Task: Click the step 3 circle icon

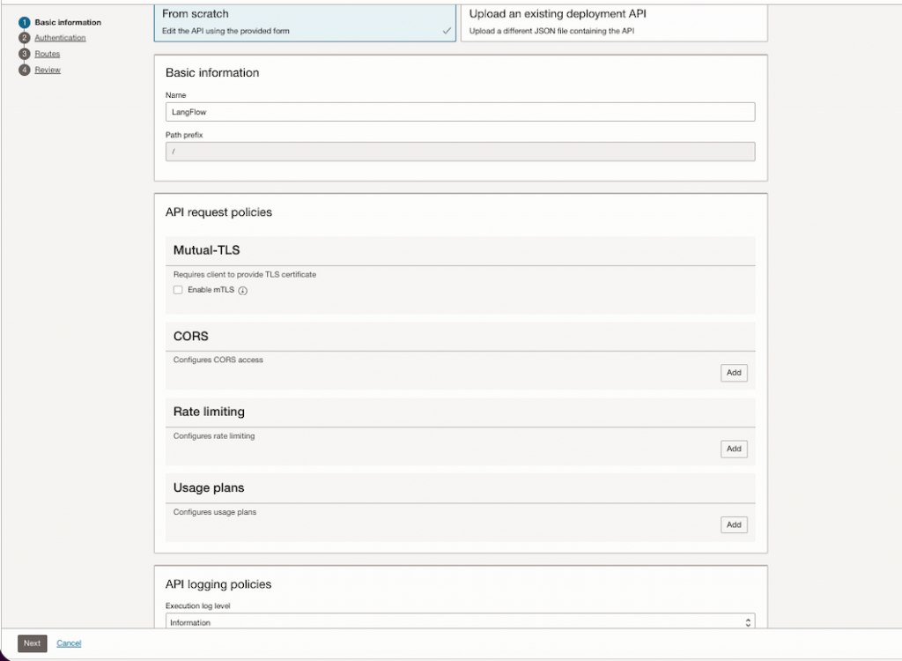Action: click(25, 54)
